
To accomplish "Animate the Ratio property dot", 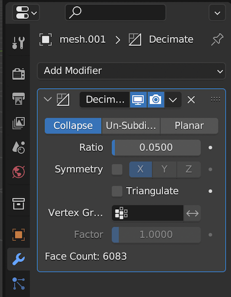I will coord(210,147).
